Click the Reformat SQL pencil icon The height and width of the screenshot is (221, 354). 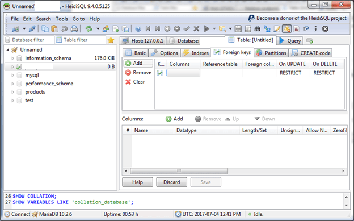[x=277, y=29]
